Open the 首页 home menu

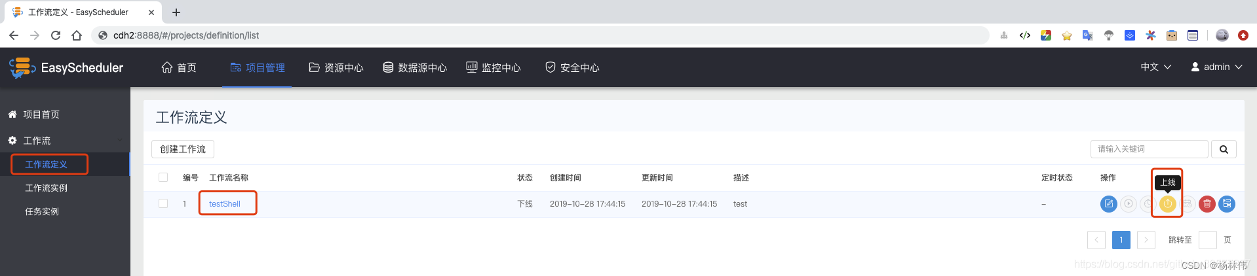point(179,67)
